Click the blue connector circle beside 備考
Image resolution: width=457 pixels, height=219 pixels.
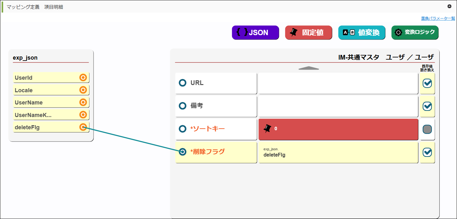click(x=182, y=106)
